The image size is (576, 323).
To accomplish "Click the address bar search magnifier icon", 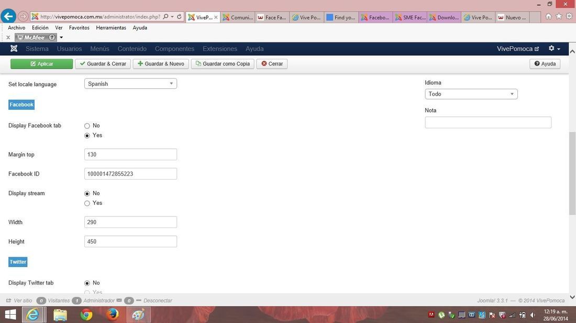I will coord(165,17).
